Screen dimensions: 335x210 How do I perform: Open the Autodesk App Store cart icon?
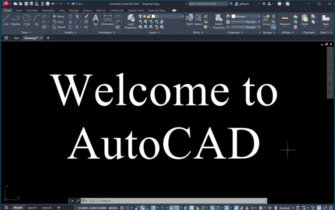pyautogui.click(x=263, y=3)
